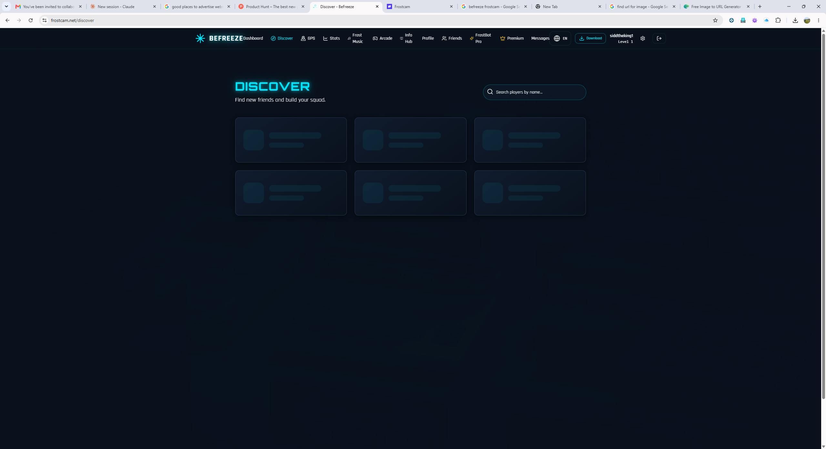Reload the page
This screenshot has width=826, height=449.
31,20
